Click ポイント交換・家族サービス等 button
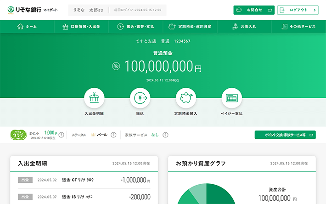The image size is (326, 204). [285, 135]
